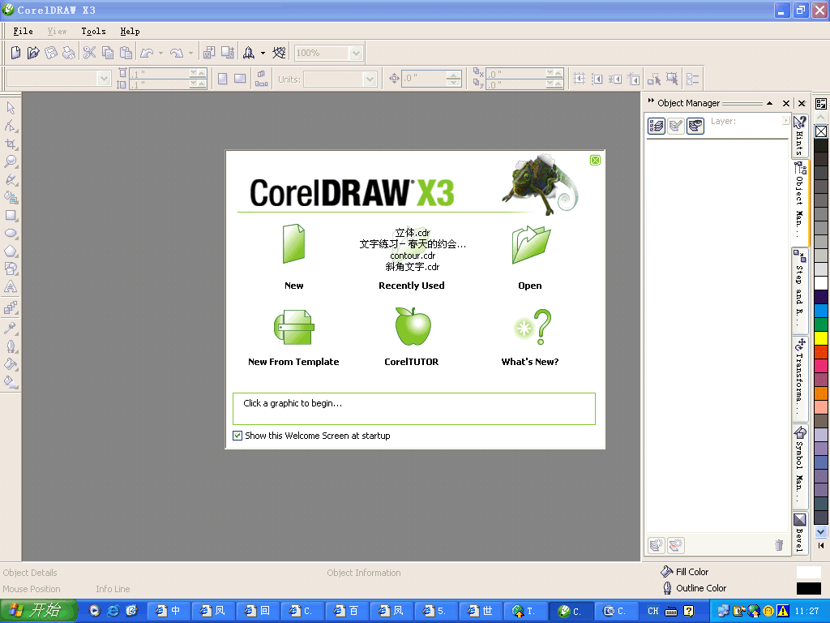The width and height of the screenshot is (830, 623).
Task: Expand the Application Launcher dropdown arrow
Action: click(x=263, y=53)
